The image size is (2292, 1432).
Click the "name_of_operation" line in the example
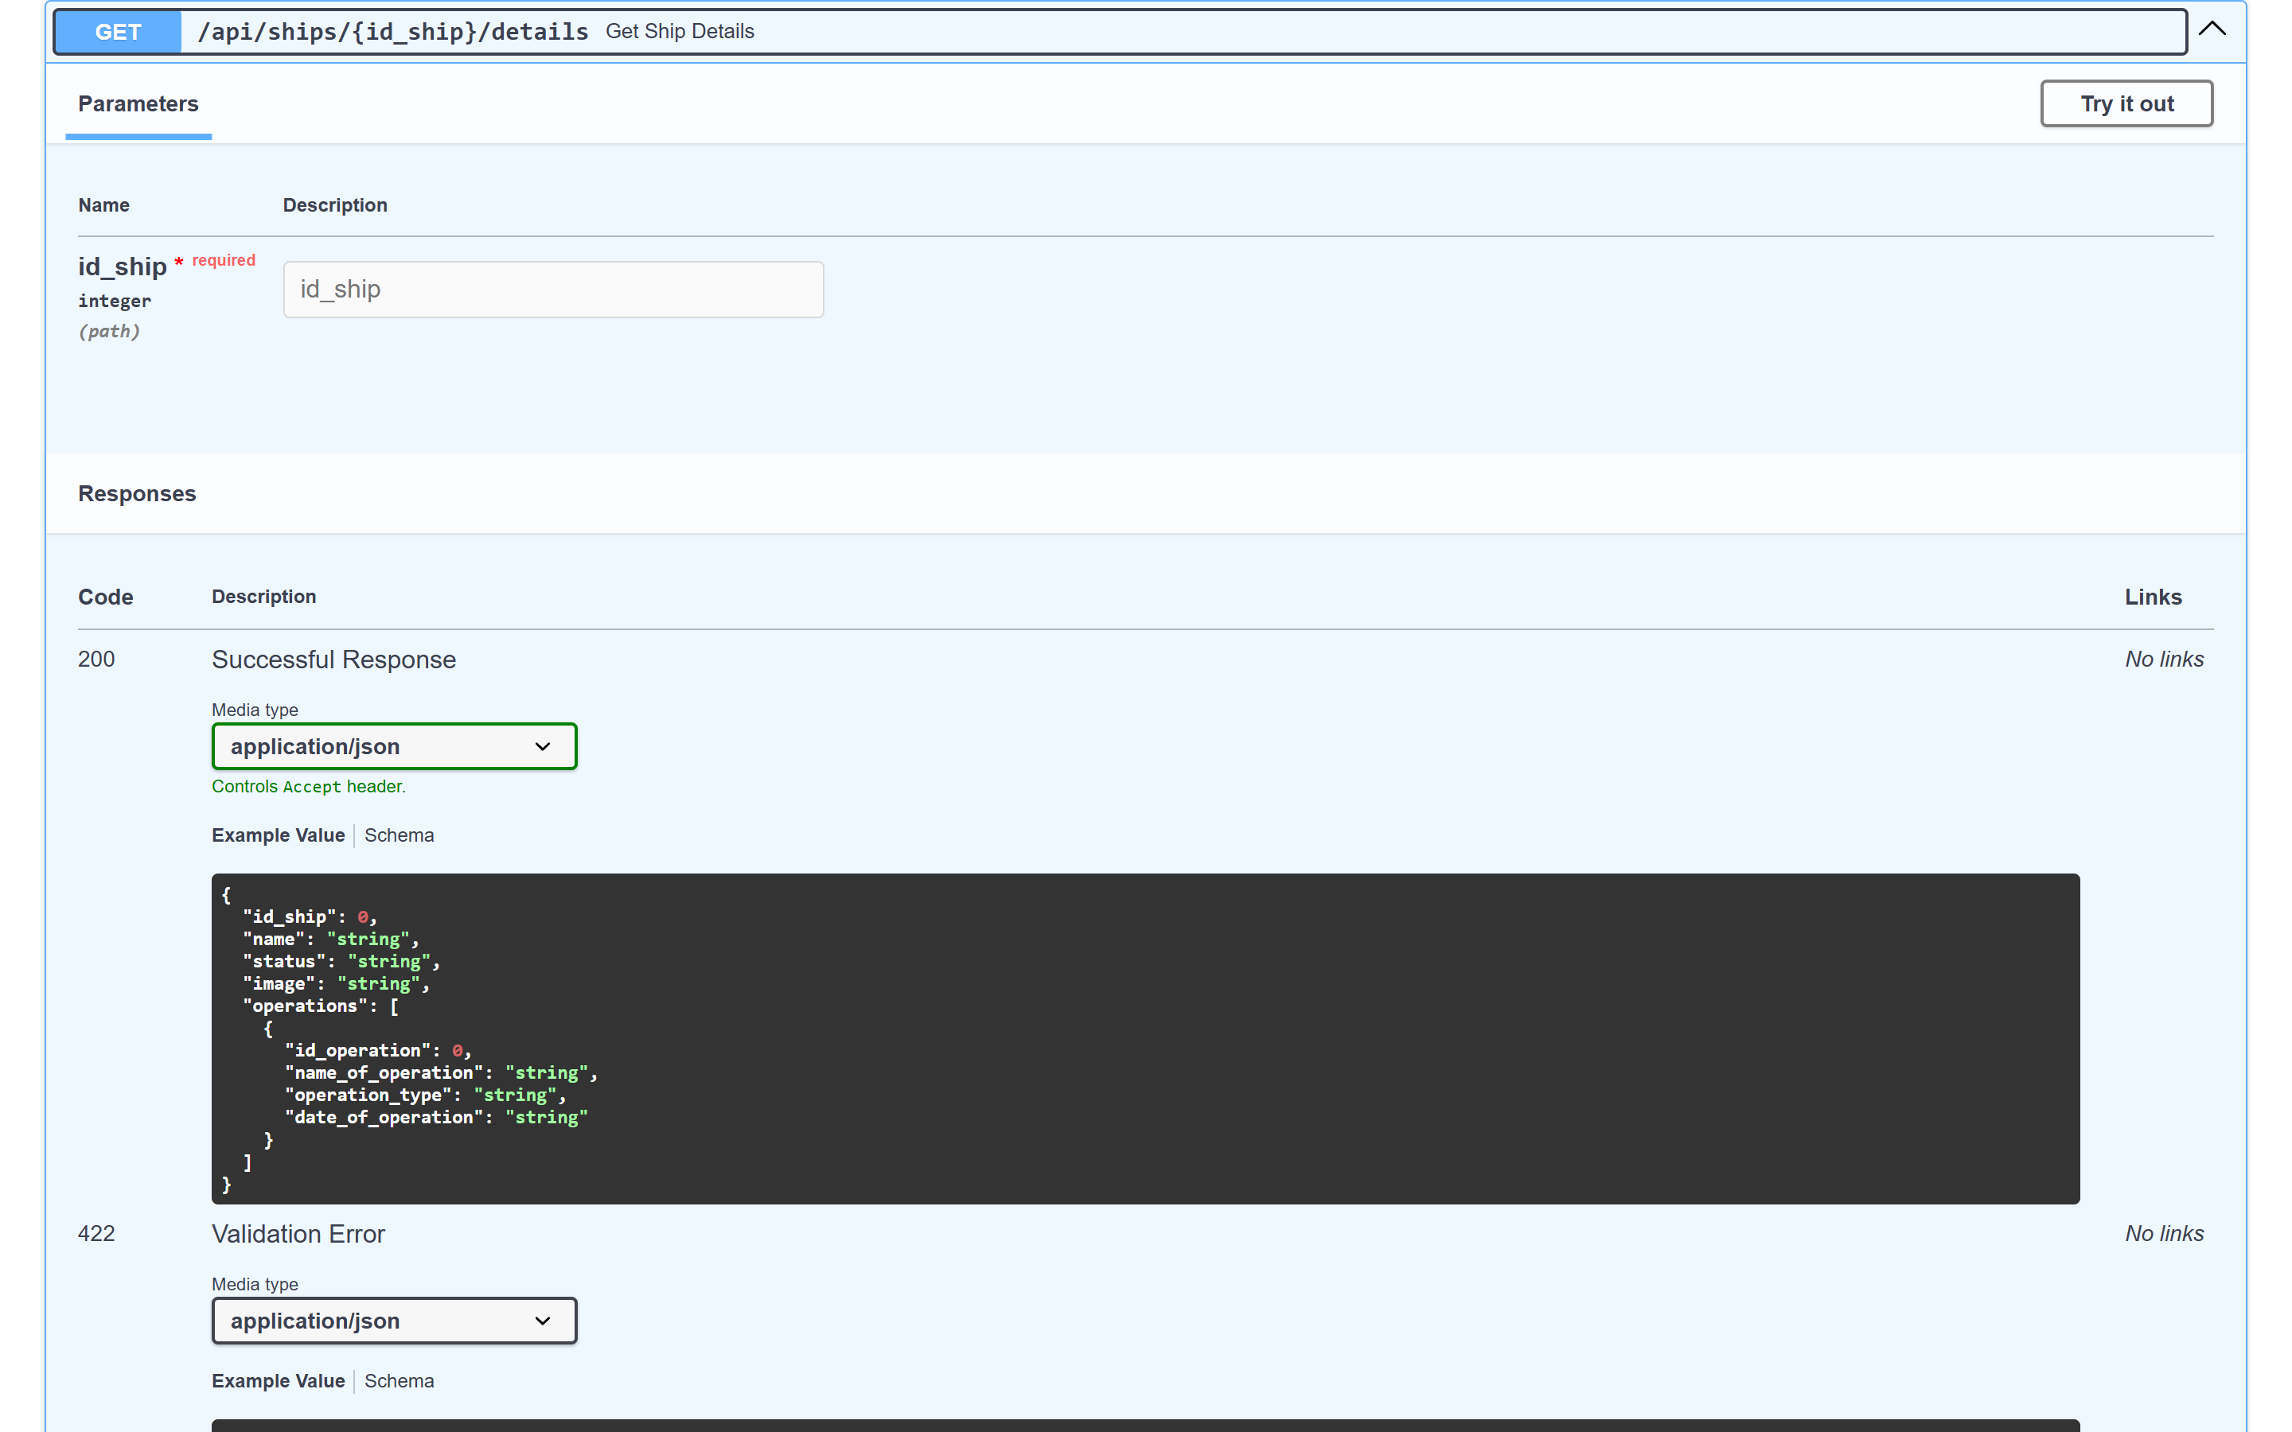[x=440, y=1072]
